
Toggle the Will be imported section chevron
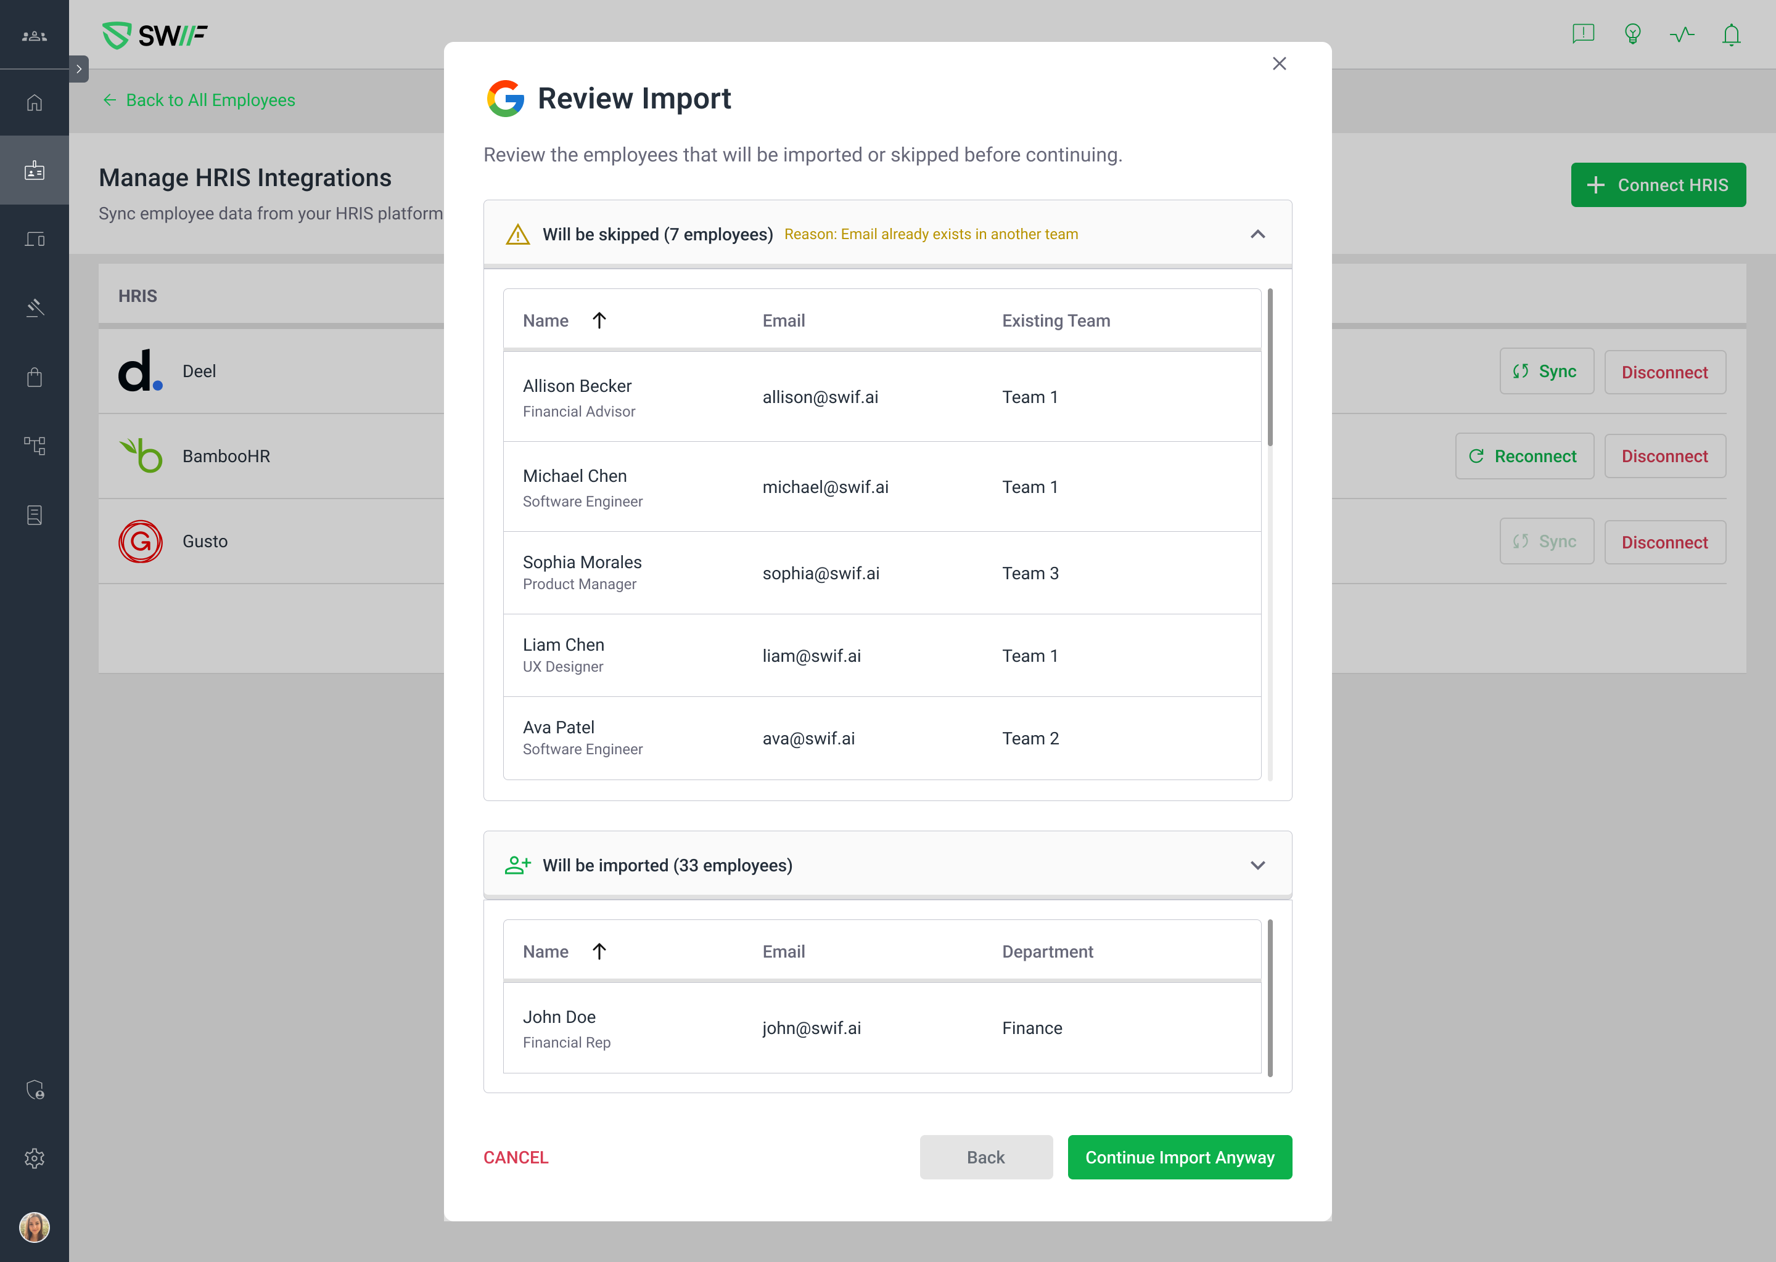[x=1257, y=865]
